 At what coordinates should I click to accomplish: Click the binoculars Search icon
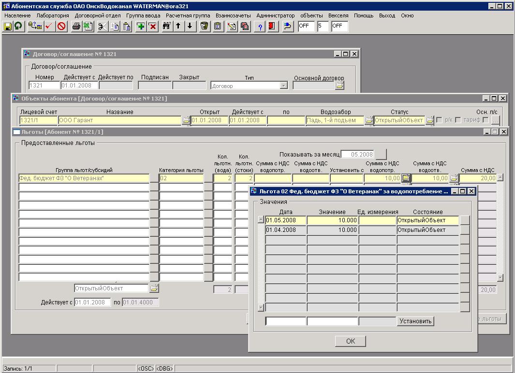[167, 27]
